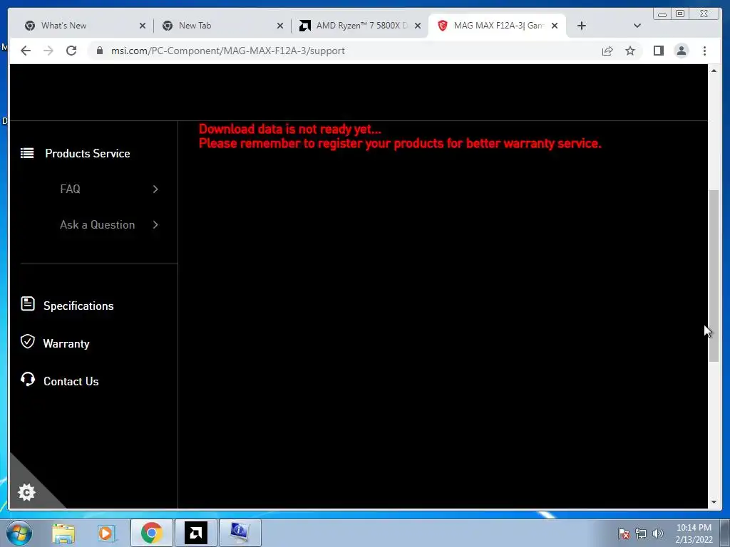Click the Specifications document icon
Viewport: 730px width, 547px height.
pyautogui.click(x=28, y=303)
